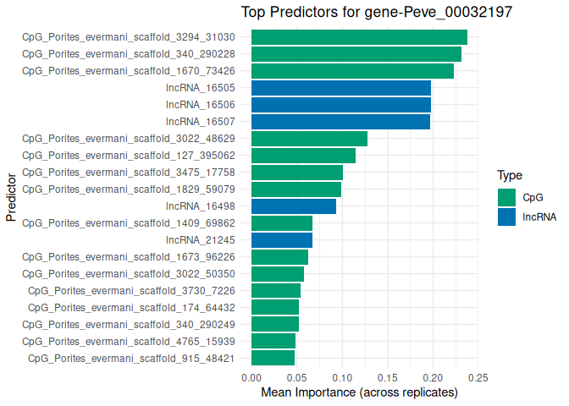Click the blue lncRNA legend swatch

(506, 217)
